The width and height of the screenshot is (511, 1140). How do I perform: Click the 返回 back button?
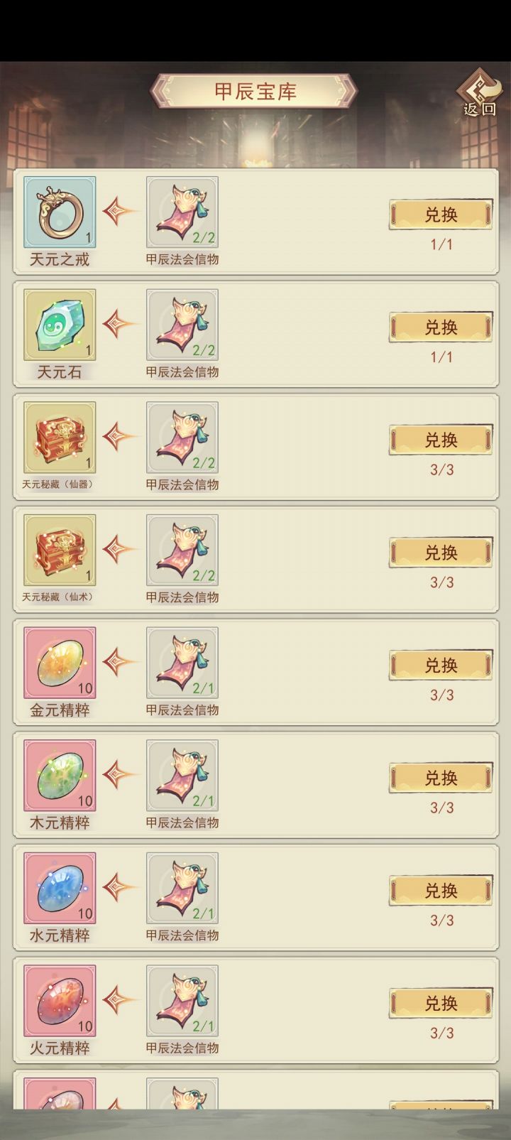click(x=480, y=94)
